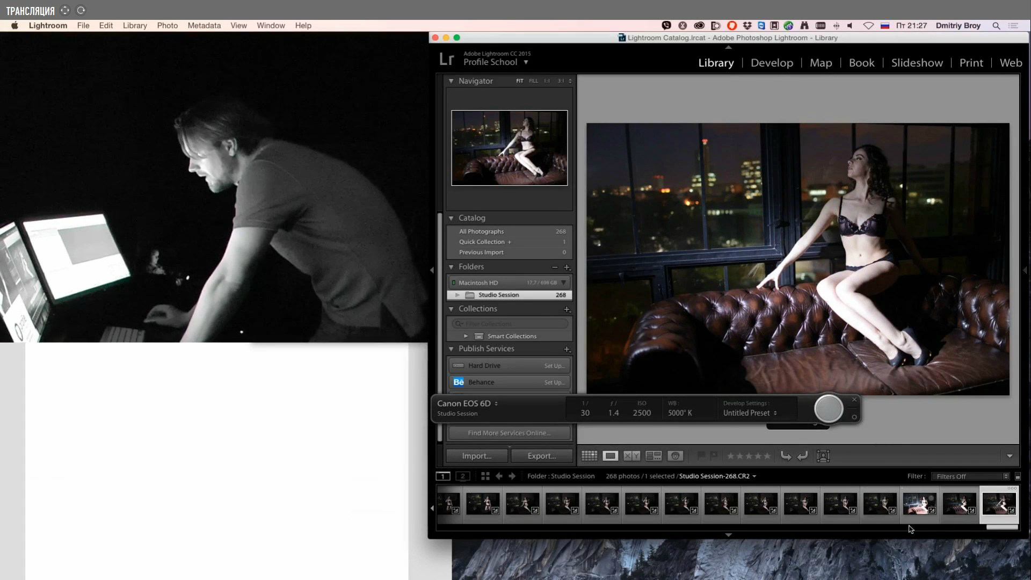Click the Draw Face Region tool
The width and height of the screenshot is (1031, 580).
pos(823,456)
